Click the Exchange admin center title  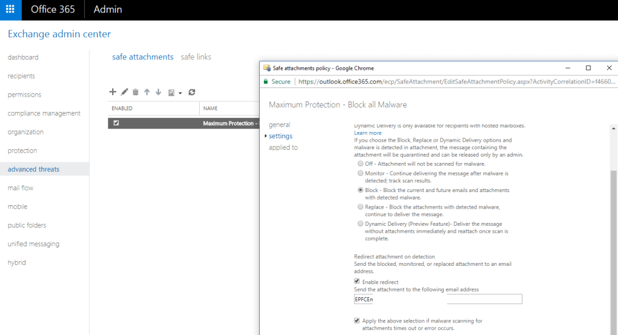coord(59,34)
